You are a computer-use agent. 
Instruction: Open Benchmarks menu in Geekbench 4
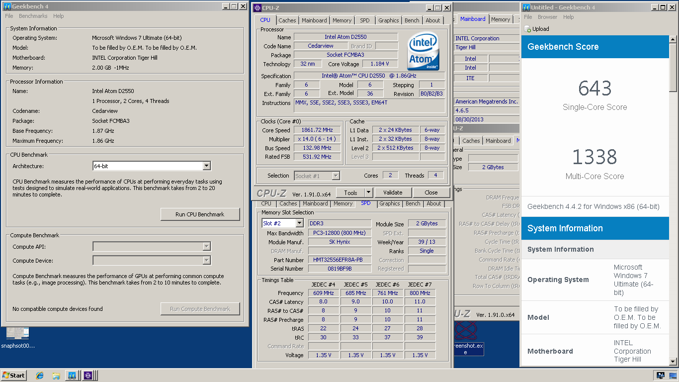coord(33,16)
